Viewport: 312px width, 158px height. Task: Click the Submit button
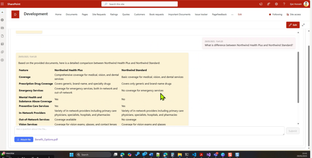click(293, 131)
